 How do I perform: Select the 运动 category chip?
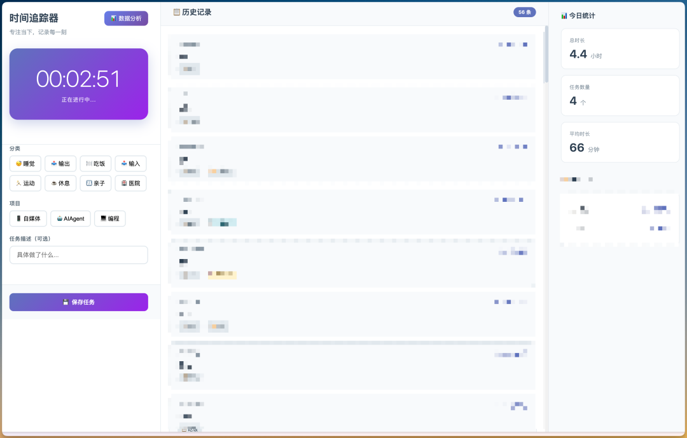(25, 183)
